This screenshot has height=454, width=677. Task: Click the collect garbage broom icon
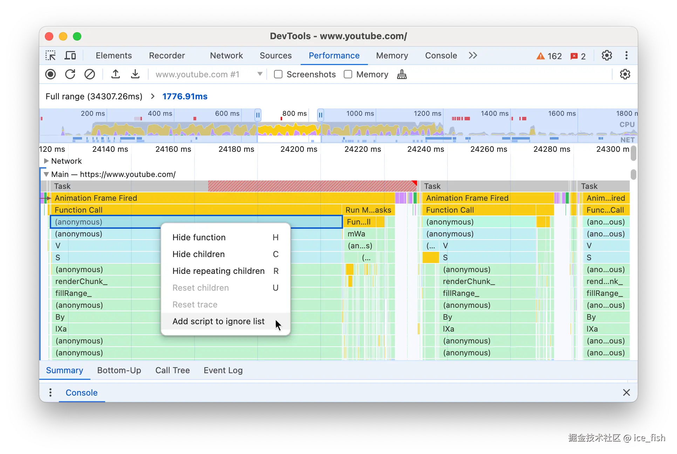click(402, 74)
